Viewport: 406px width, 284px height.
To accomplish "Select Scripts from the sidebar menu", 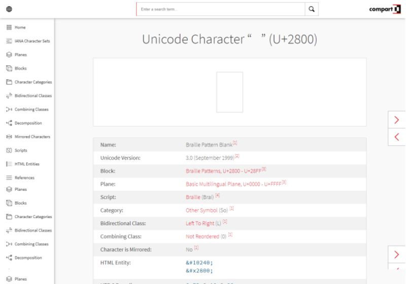I will (x=21, y=151).
